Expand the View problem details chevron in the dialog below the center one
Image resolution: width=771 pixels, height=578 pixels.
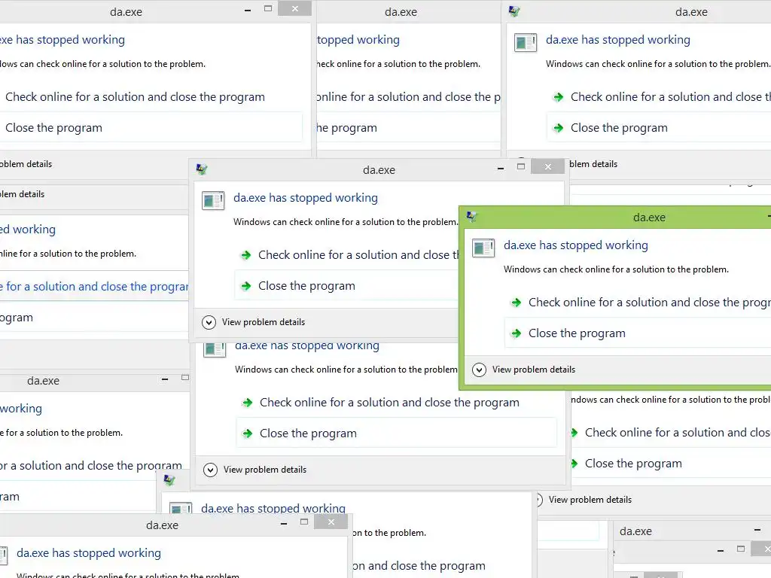point(211,470)
